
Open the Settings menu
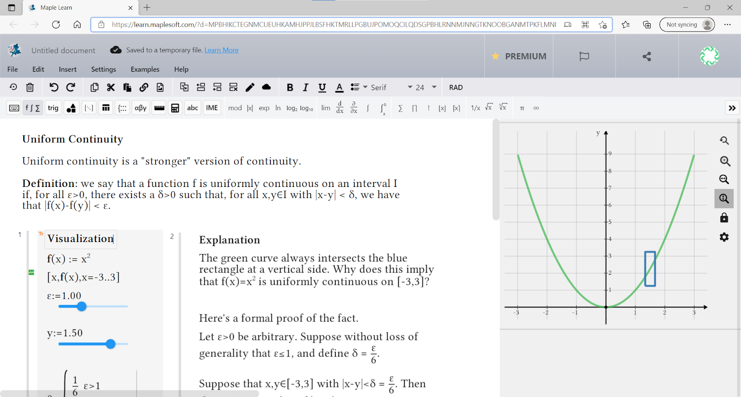pos(104,69)
